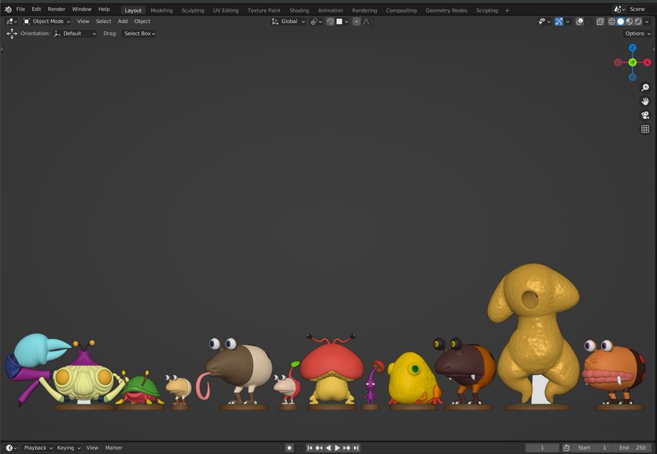
Task: Play the animation forward
Action: [337, 447]
